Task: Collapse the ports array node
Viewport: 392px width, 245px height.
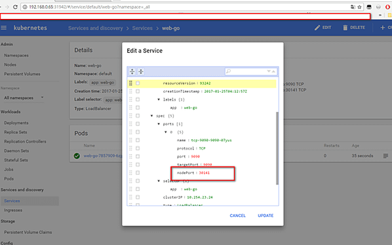Action: pyautogui.click(x=159, y=124)
